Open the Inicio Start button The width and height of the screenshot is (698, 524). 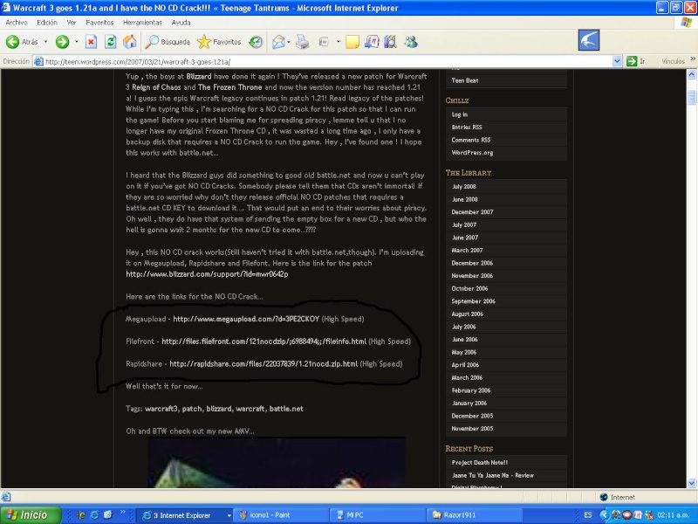pos(31,515)
